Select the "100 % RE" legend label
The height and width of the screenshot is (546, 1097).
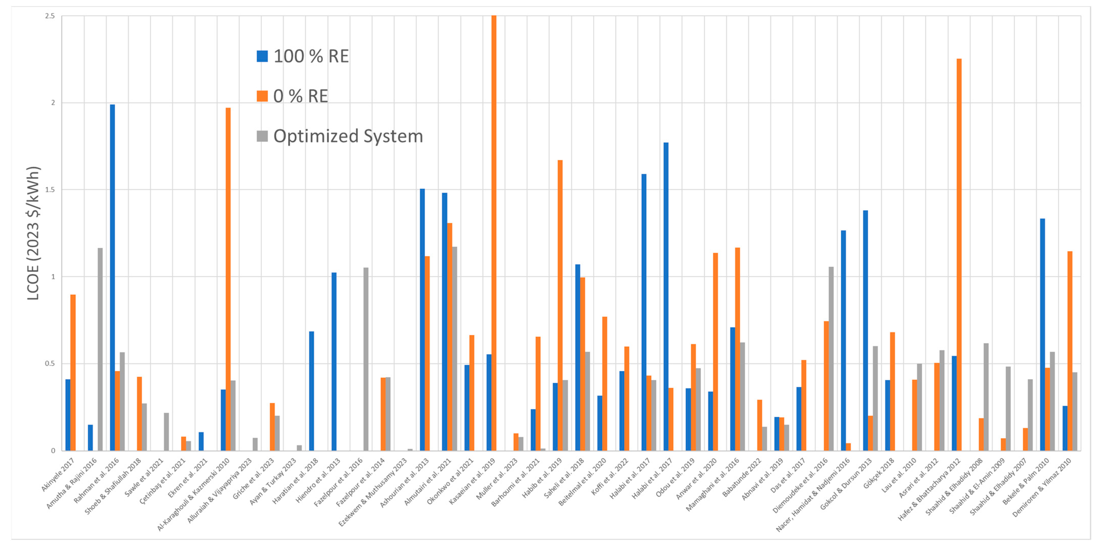[311, 56]
